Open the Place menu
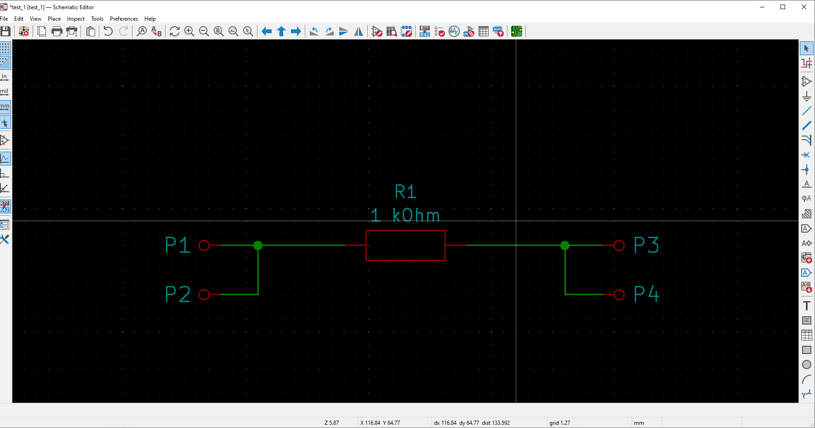 [54, 19]
